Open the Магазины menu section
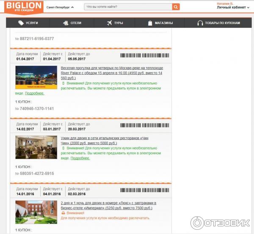 point(163,23)
